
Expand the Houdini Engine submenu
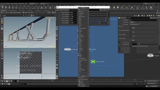click(x=83, y=28)
